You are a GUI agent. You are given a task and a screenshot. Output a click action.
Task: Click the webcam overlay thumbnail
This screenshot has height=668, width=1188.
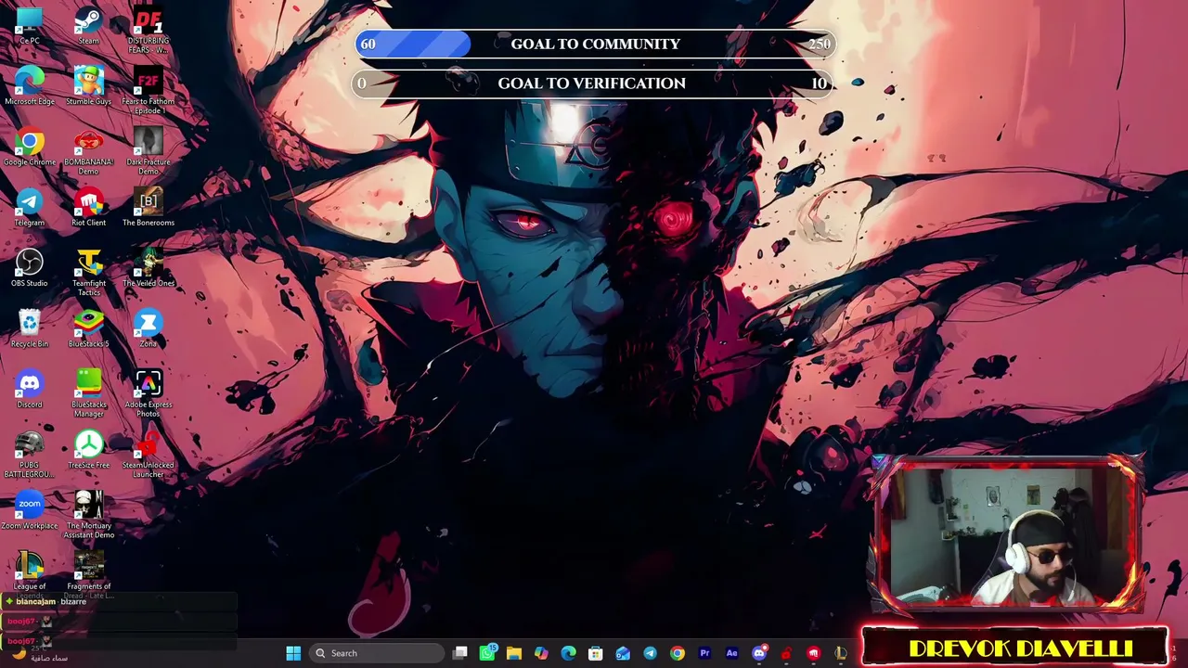[1008, 536]
